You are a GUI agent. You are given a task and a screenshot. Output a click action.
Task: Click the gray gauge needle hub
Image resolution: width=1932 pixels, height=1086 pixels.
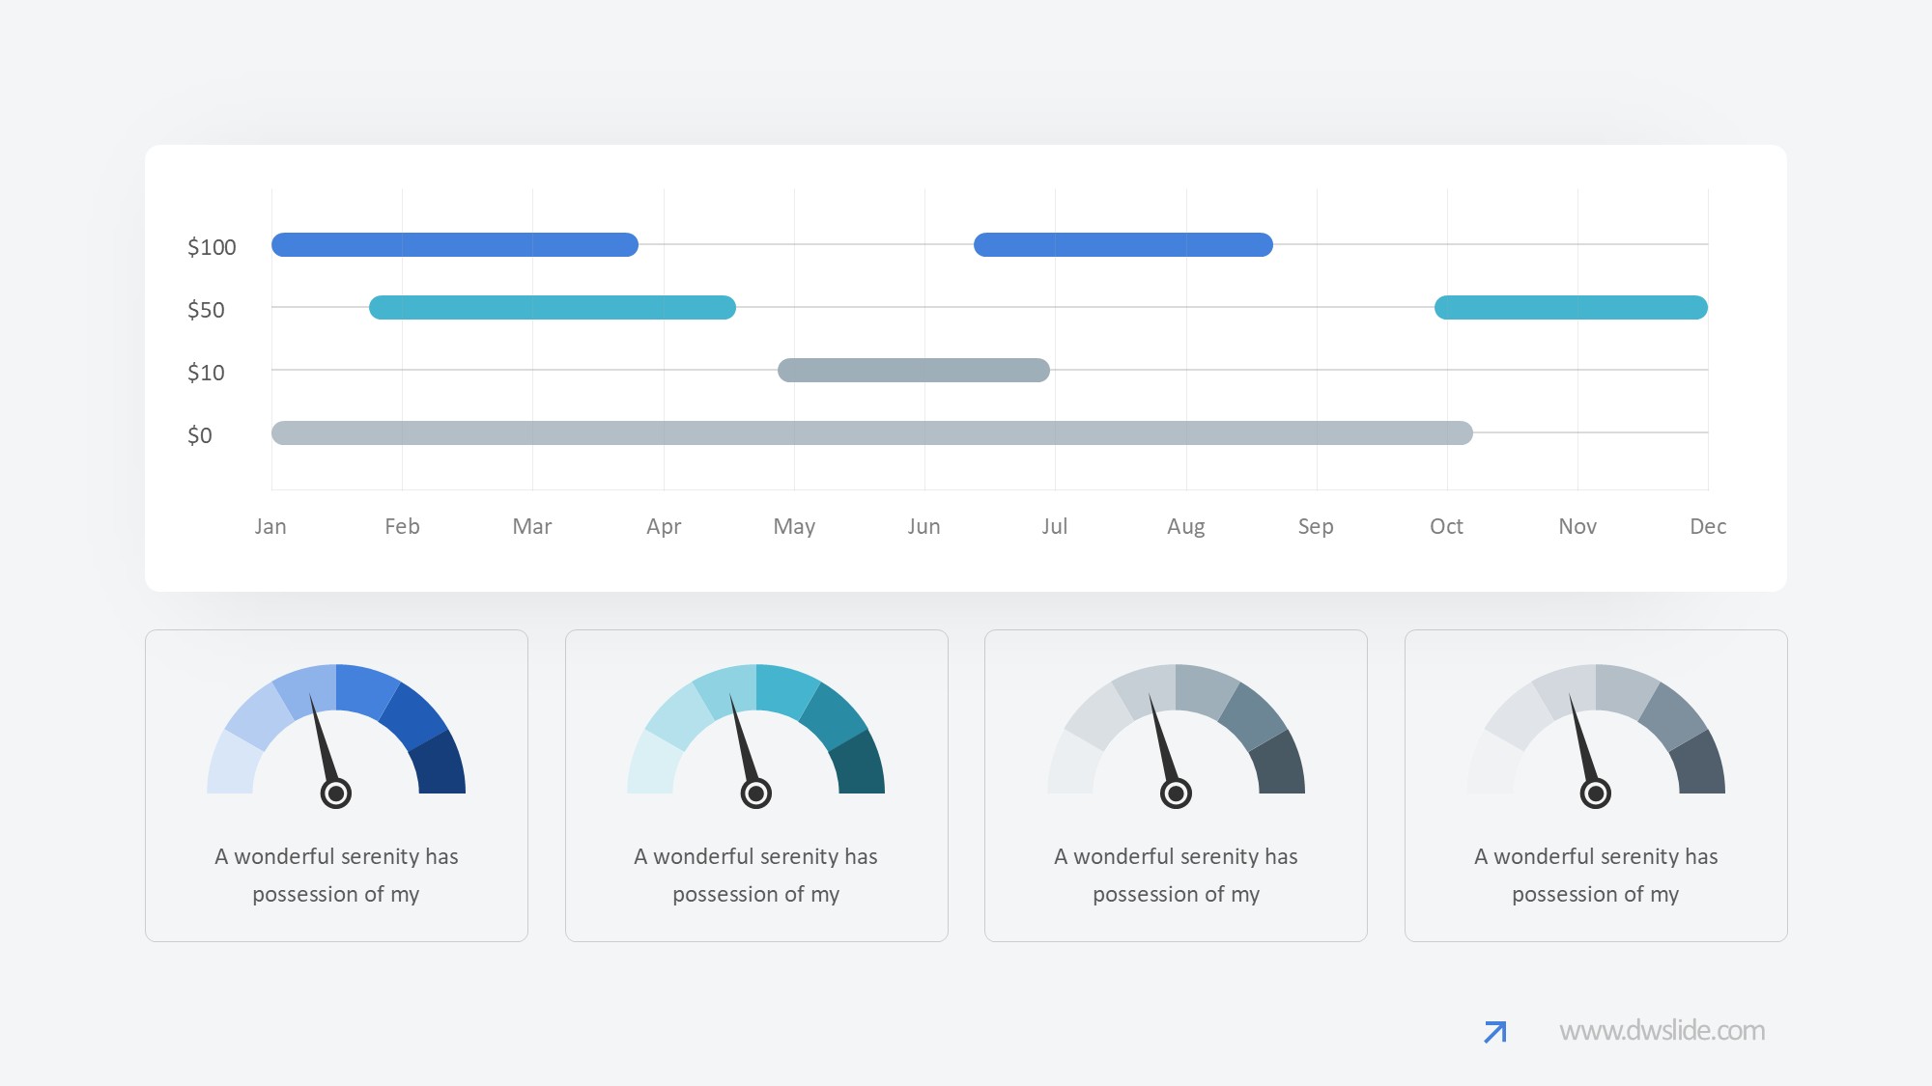(1176, 794)
